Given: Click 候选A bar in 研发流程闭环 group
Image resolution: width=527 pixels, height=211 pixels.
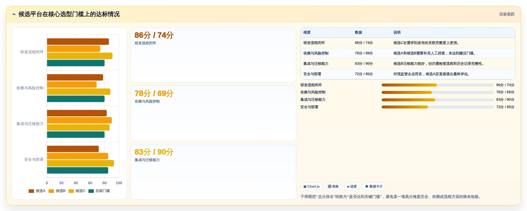Looking at the screenshot, I should coord(78,42).
